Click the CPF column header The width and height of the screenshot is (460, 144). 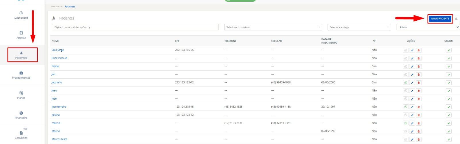coord(177,41)
